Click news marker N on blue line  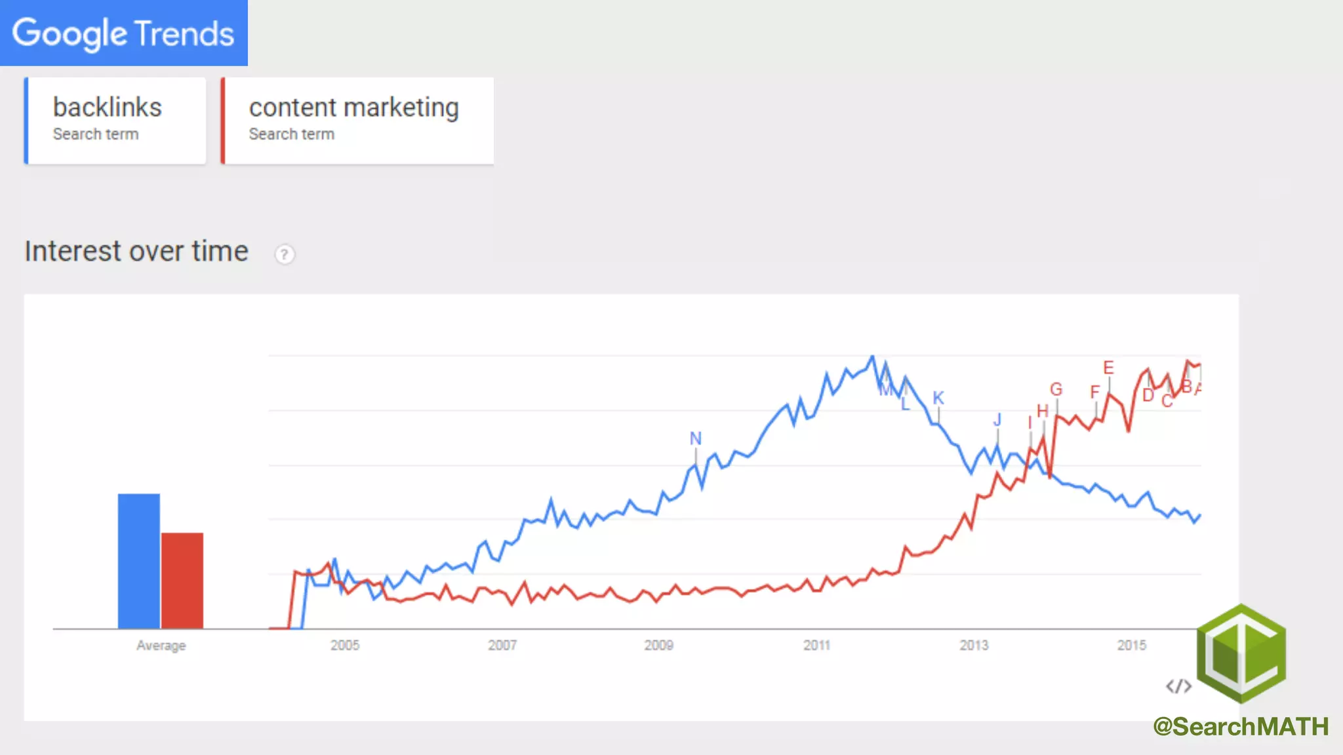coord(696,438)
